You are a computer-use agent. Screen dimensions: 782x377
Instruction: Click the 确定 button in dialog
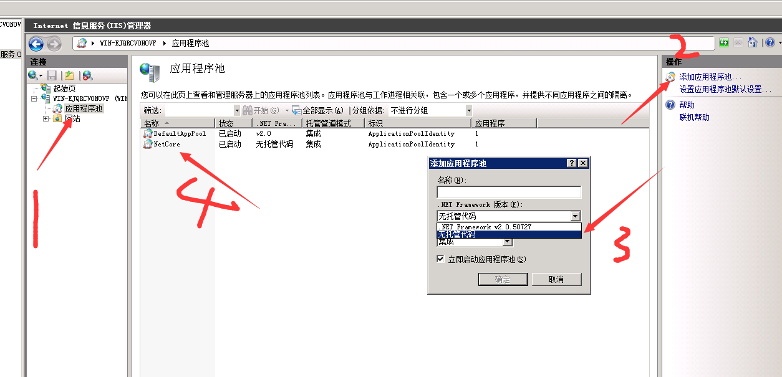click(503, 279)
